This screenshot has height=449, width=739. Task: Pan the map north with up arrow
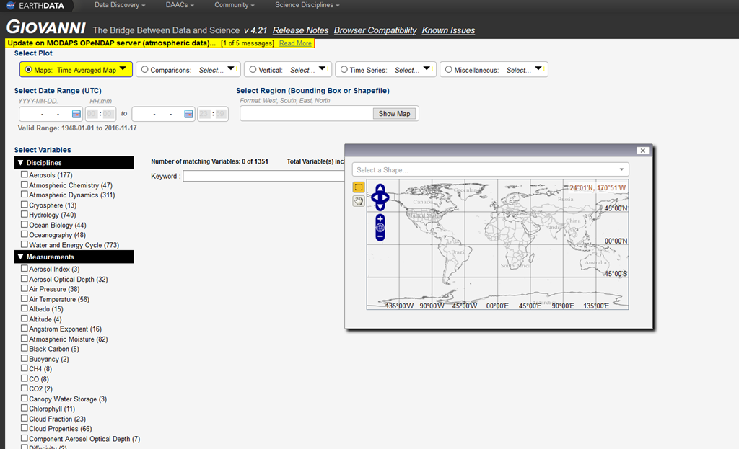(380, 188)
